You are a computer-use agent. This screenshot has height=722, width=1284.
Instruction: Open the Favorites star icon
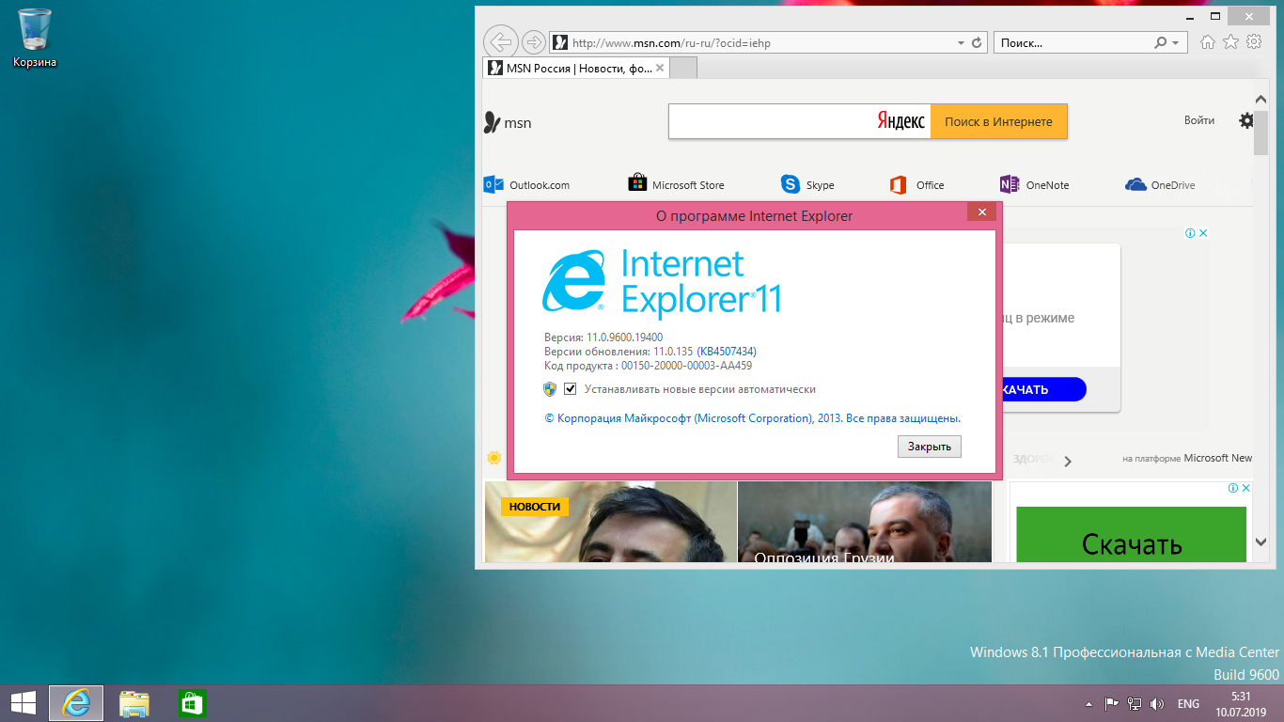point(1230,42)
